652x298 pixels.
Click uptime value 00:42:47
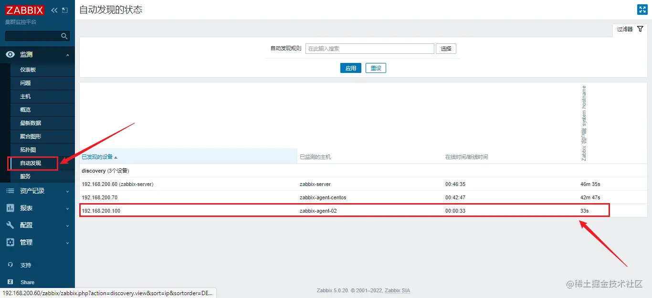click(455, 197)
